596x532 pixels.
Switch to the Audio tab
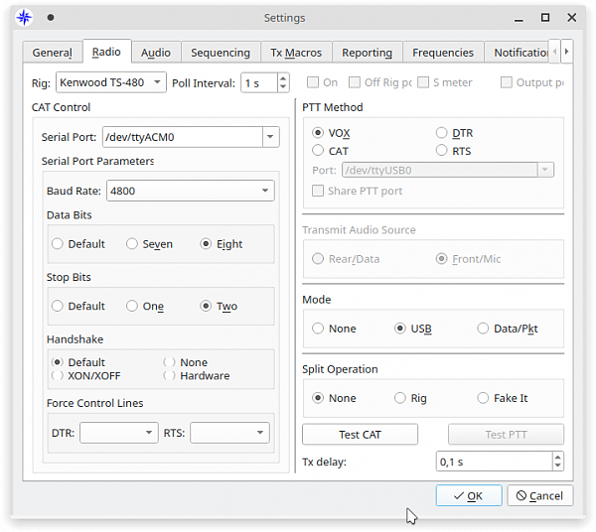pos(155,53)
